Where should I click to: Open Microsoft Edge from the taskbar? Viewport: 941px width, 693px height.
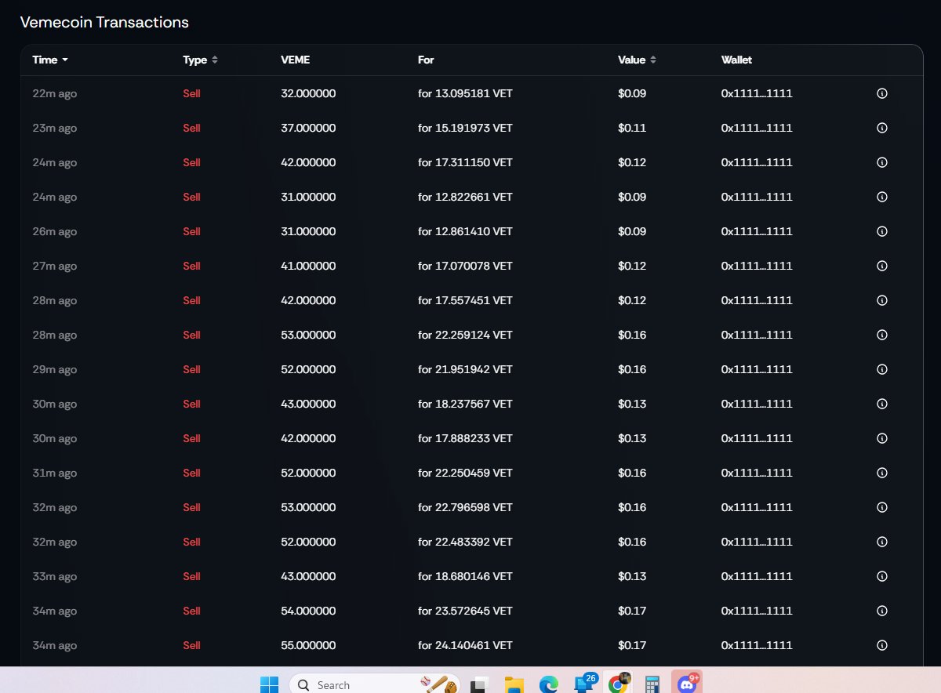click(548, 684)
